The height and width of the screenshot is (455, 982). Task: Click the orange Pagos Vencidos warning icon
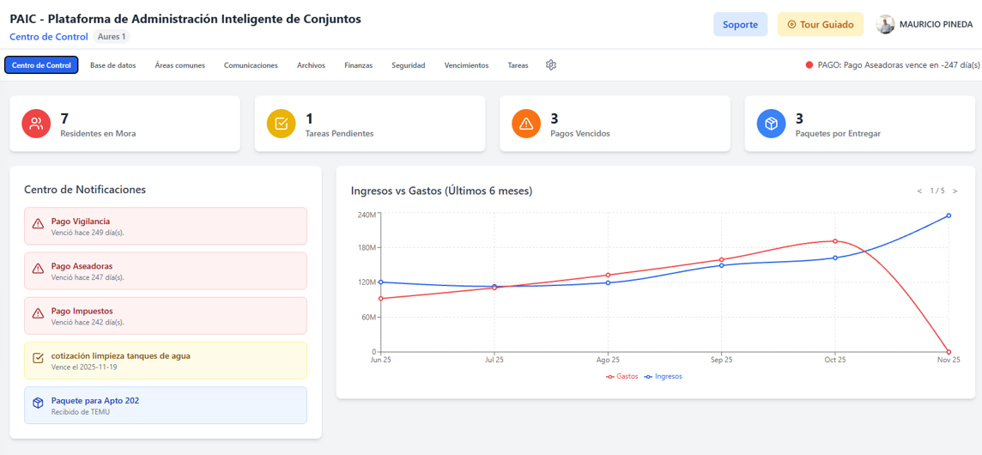526,124
